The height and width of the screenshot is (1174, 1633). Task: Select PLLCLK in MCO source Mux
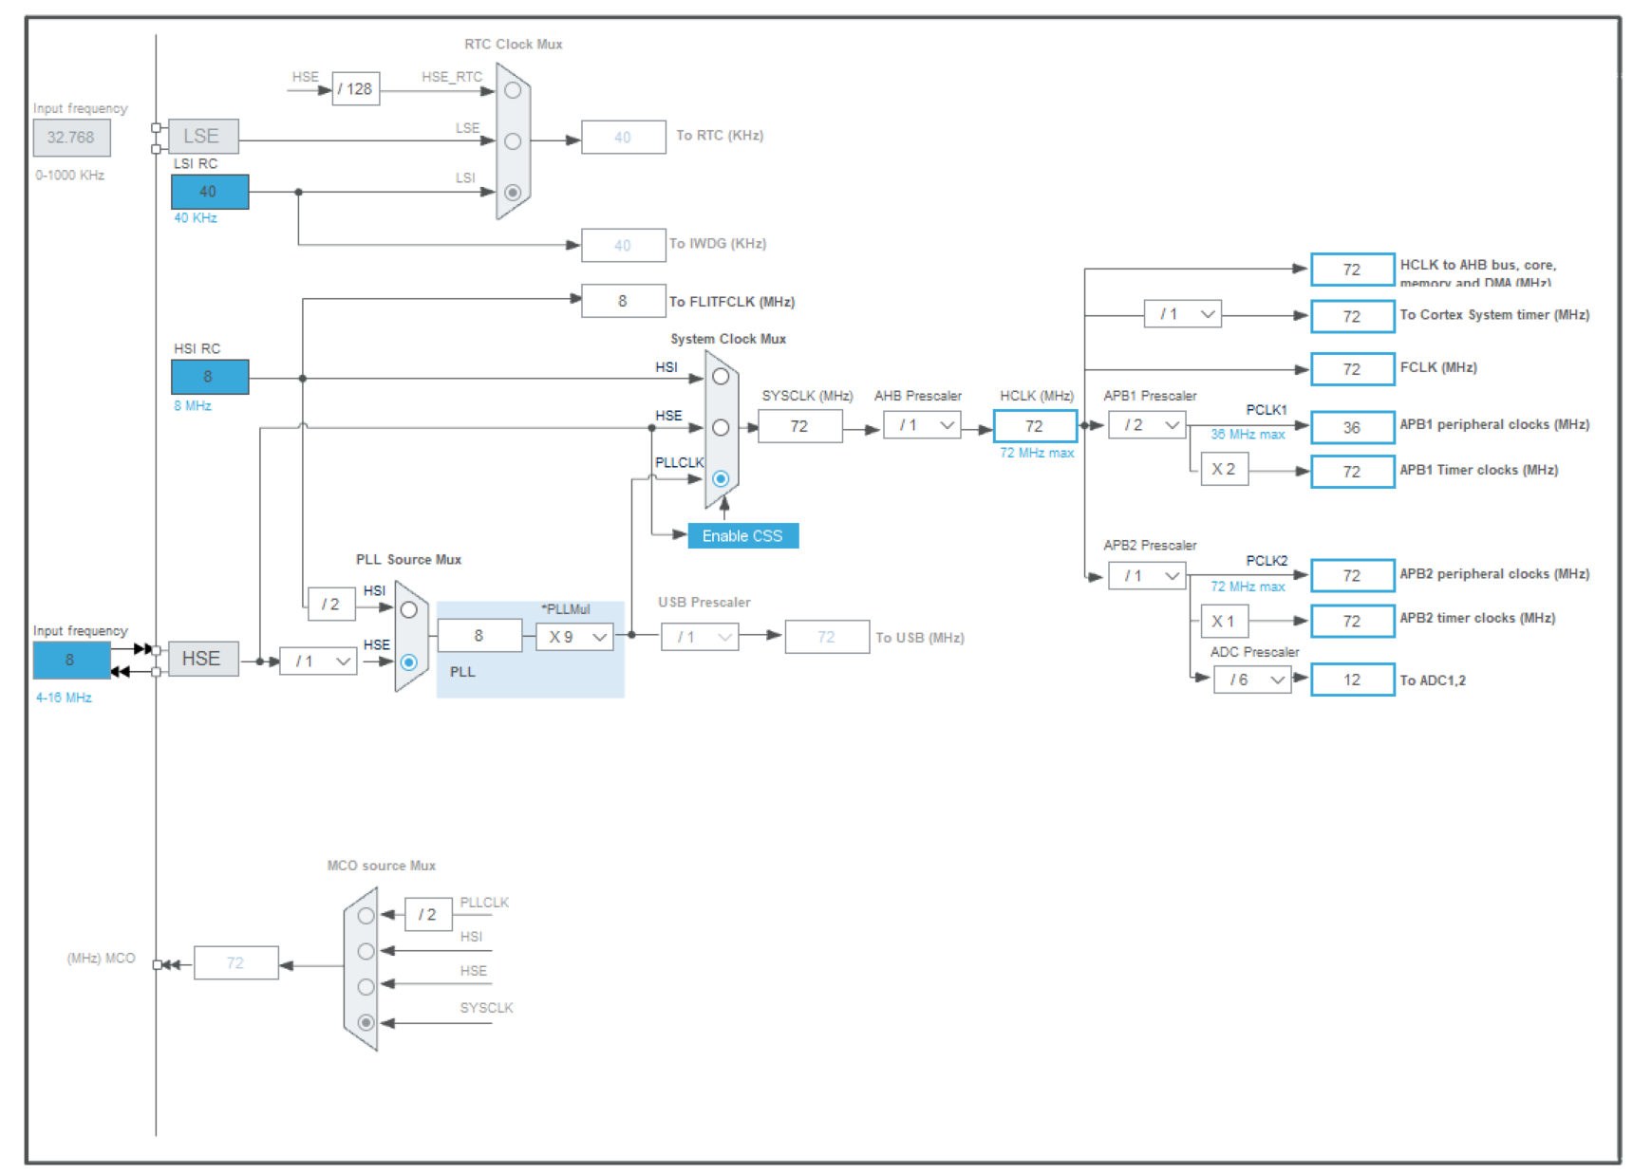366,916
